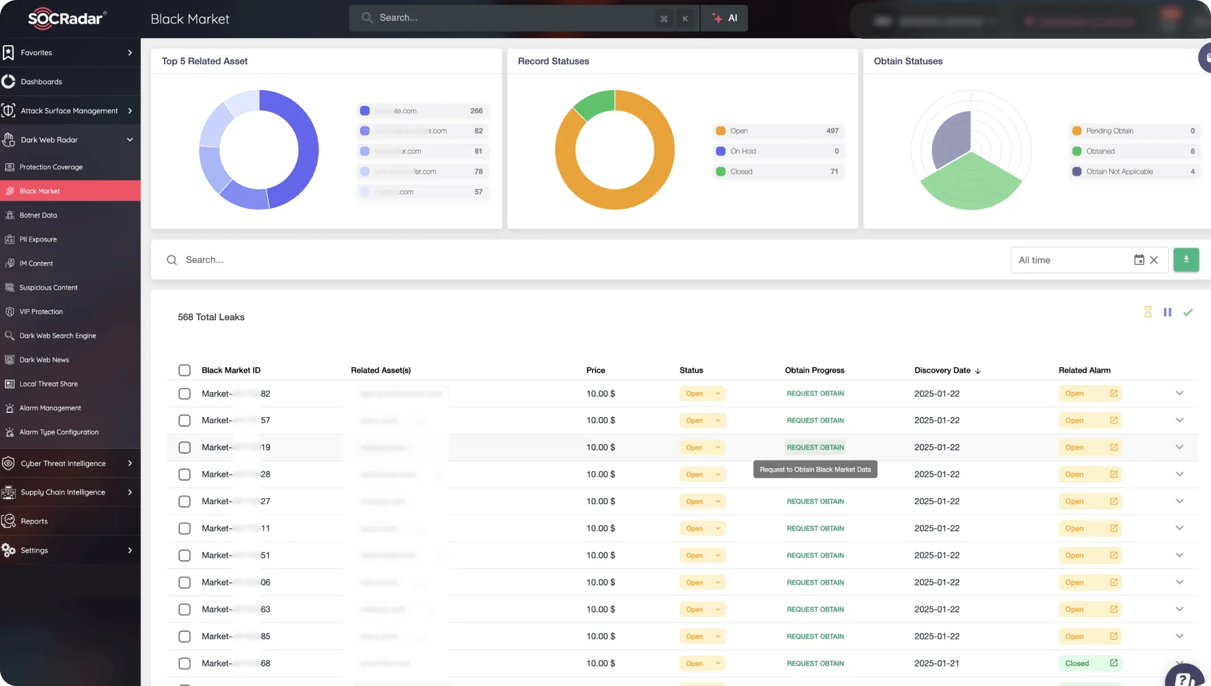Click the hourglass pending filter icon

[x=1148, y=313]
